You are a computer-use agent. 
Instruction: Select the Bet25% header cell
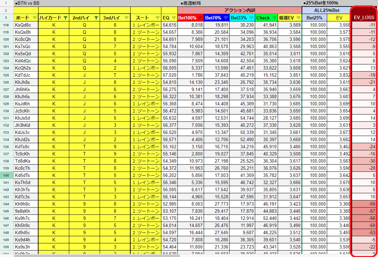click(x=315, y=18)
